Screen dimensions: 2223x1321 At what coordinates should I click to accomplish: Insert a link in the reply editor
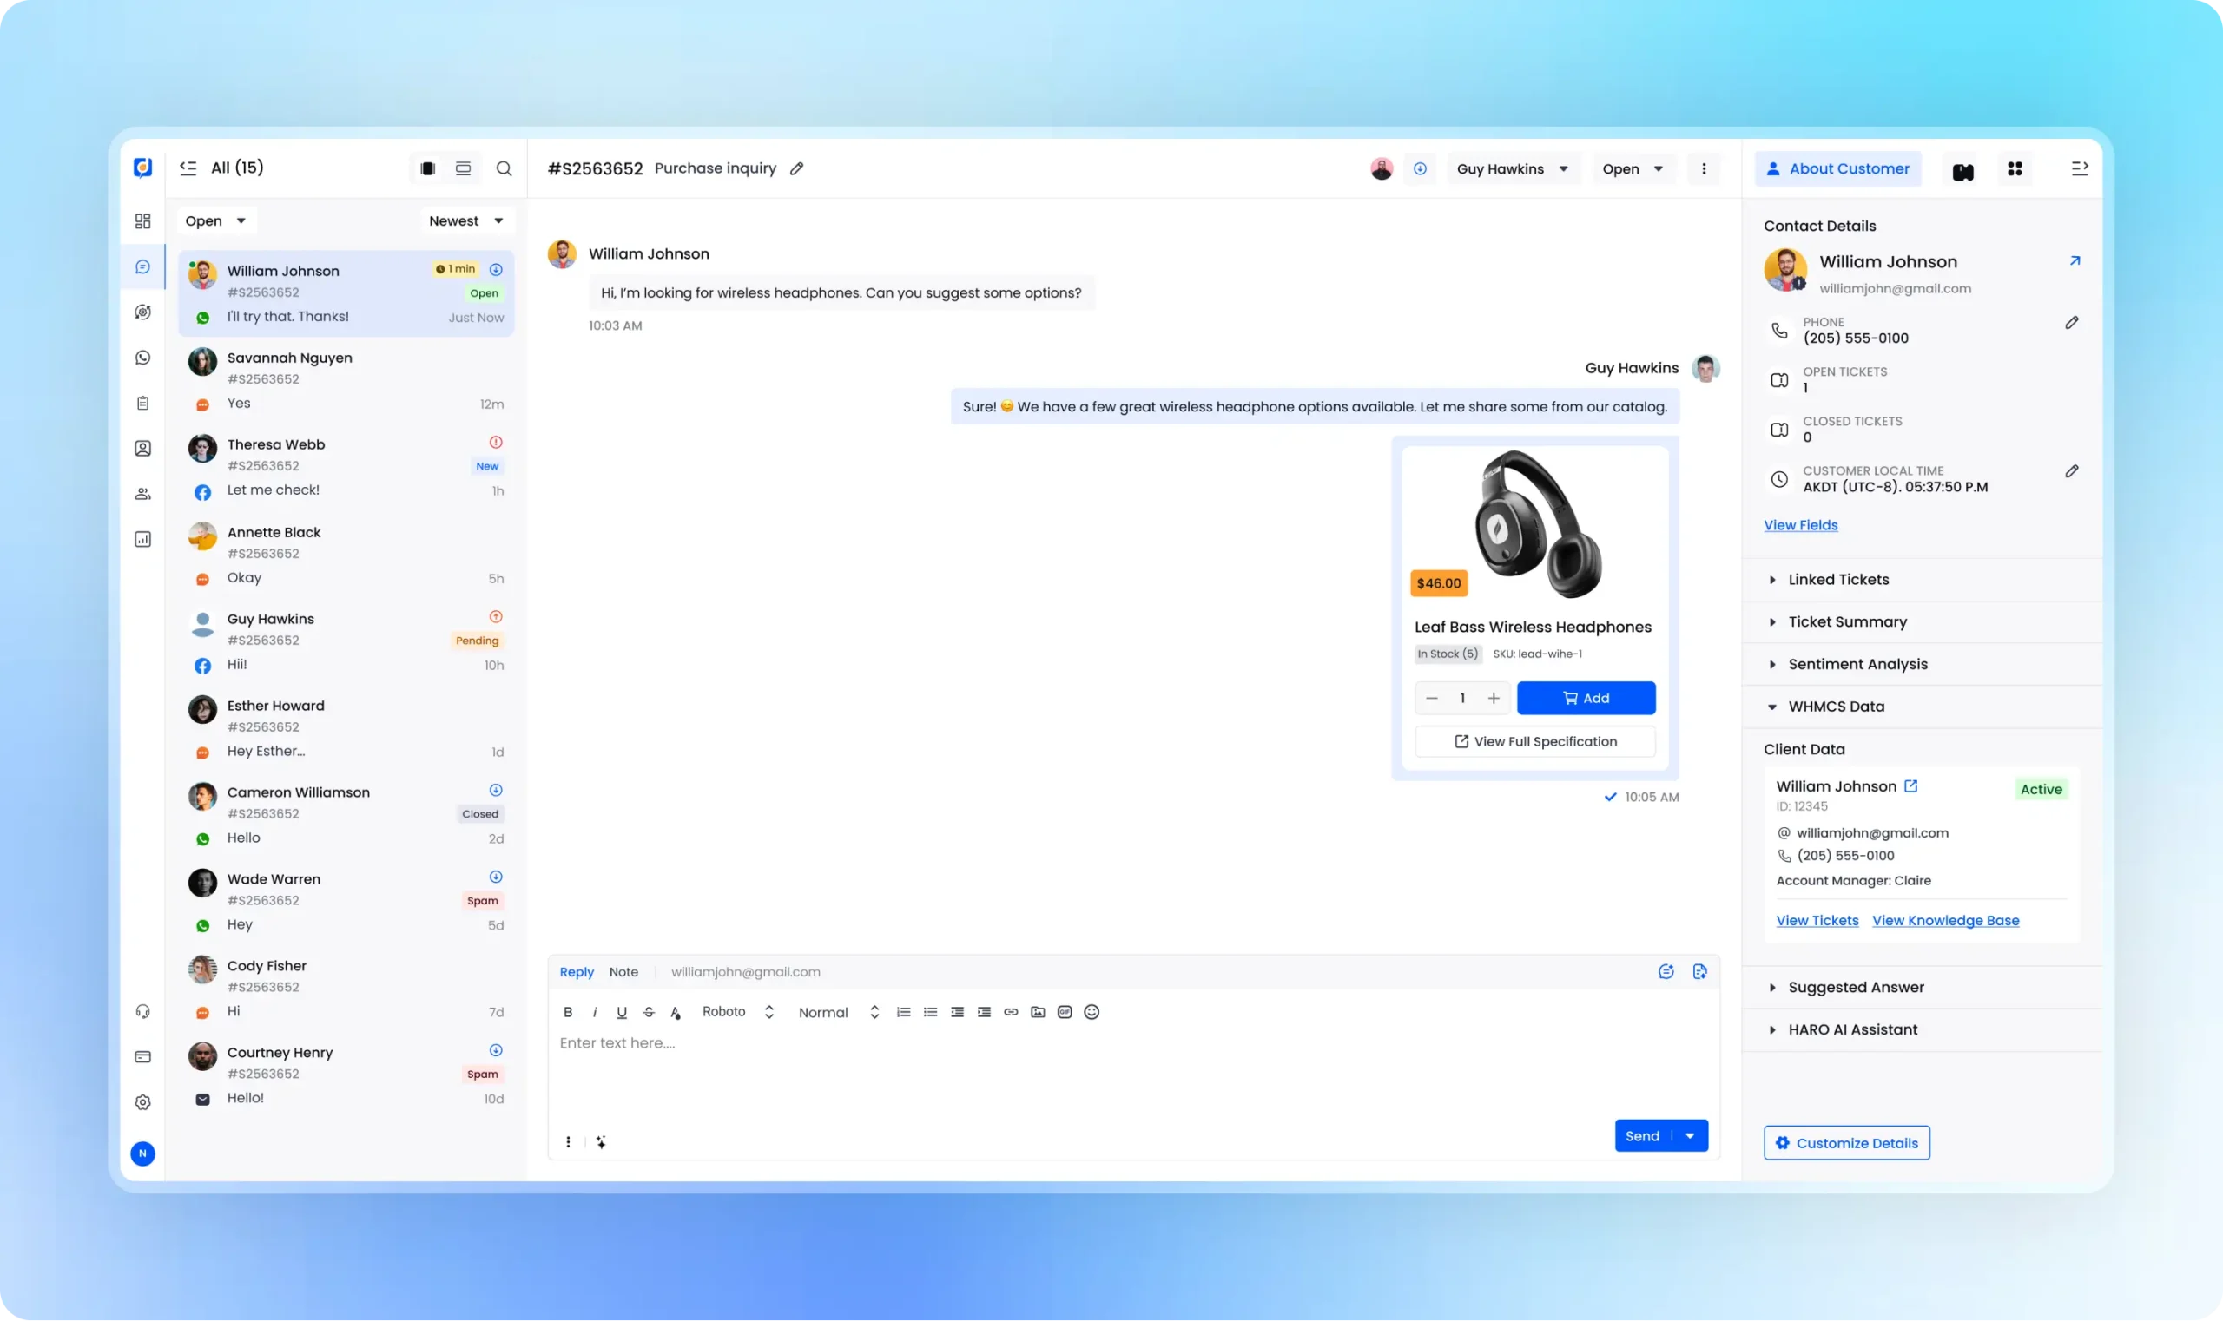(1010, 1012)
